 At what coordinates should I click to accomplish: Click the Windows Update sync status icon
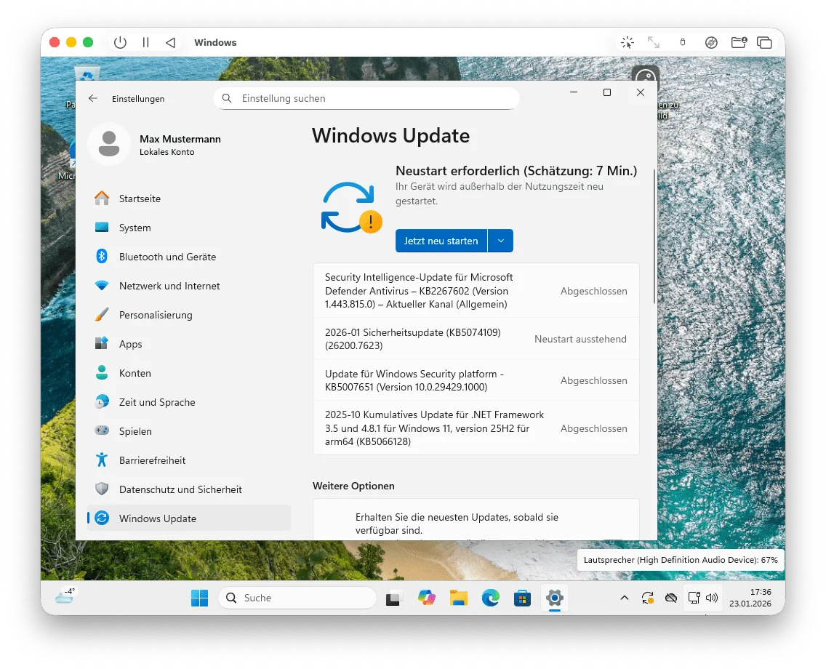[351, 207]
